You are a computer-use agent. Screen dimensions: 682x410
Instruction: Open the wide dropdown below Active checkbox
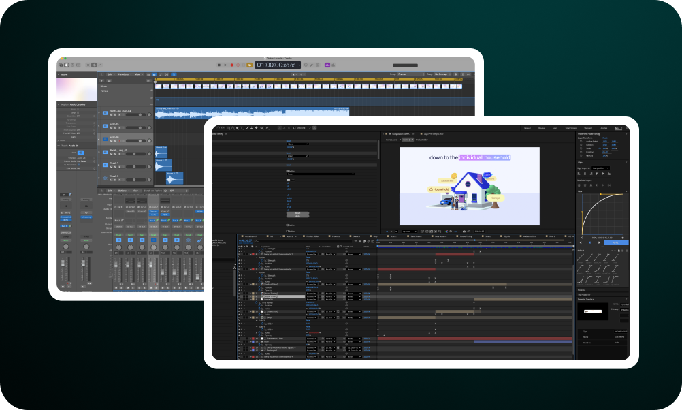[x=321, y=174]
